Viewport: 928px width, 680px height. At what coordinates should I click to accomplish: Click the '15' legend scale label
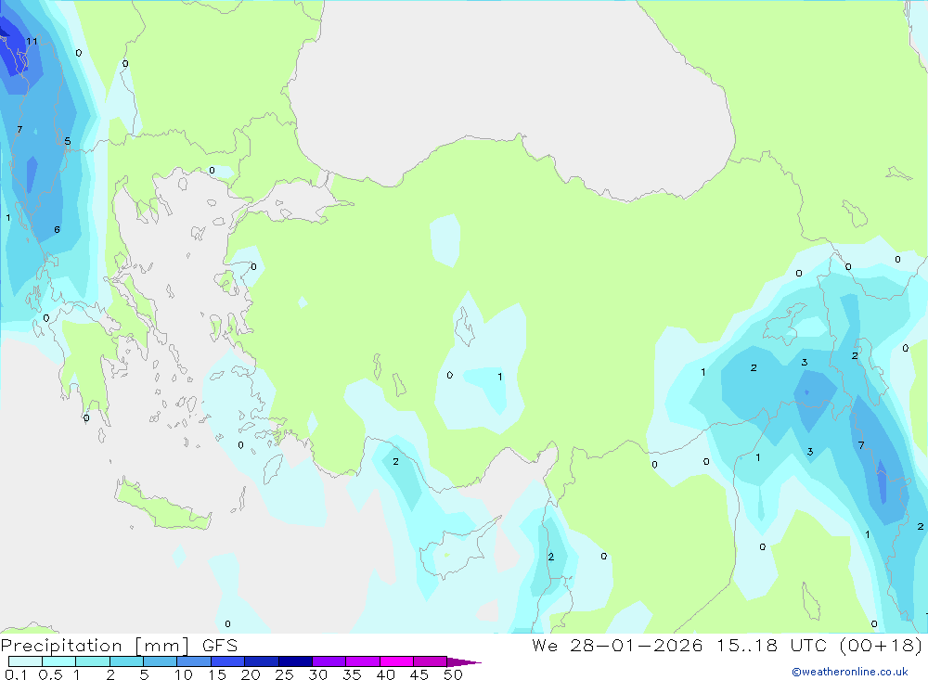pos(217,674)
